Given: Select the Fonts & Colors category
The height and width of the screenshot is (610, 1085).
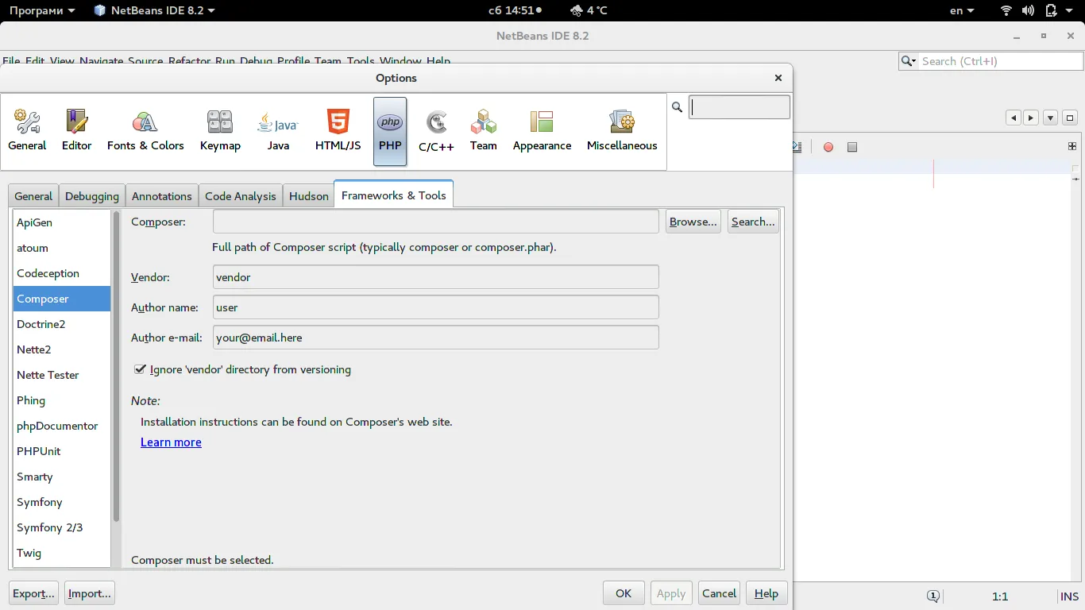Looking at the screenshot, I should pyautogui.click(x=145, y=131).
